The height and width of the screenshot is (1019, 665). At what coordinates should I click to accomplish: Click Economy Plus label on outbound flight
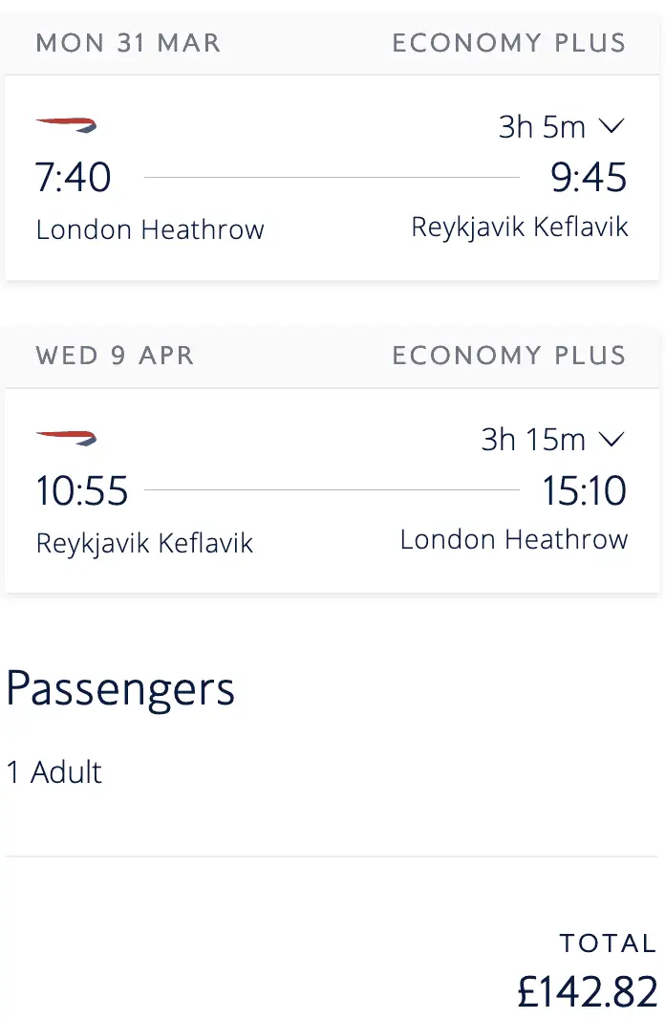point(509,43)
